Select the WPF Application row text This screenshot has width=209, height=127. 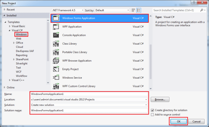pyautogui.click(x=72, y=27)
